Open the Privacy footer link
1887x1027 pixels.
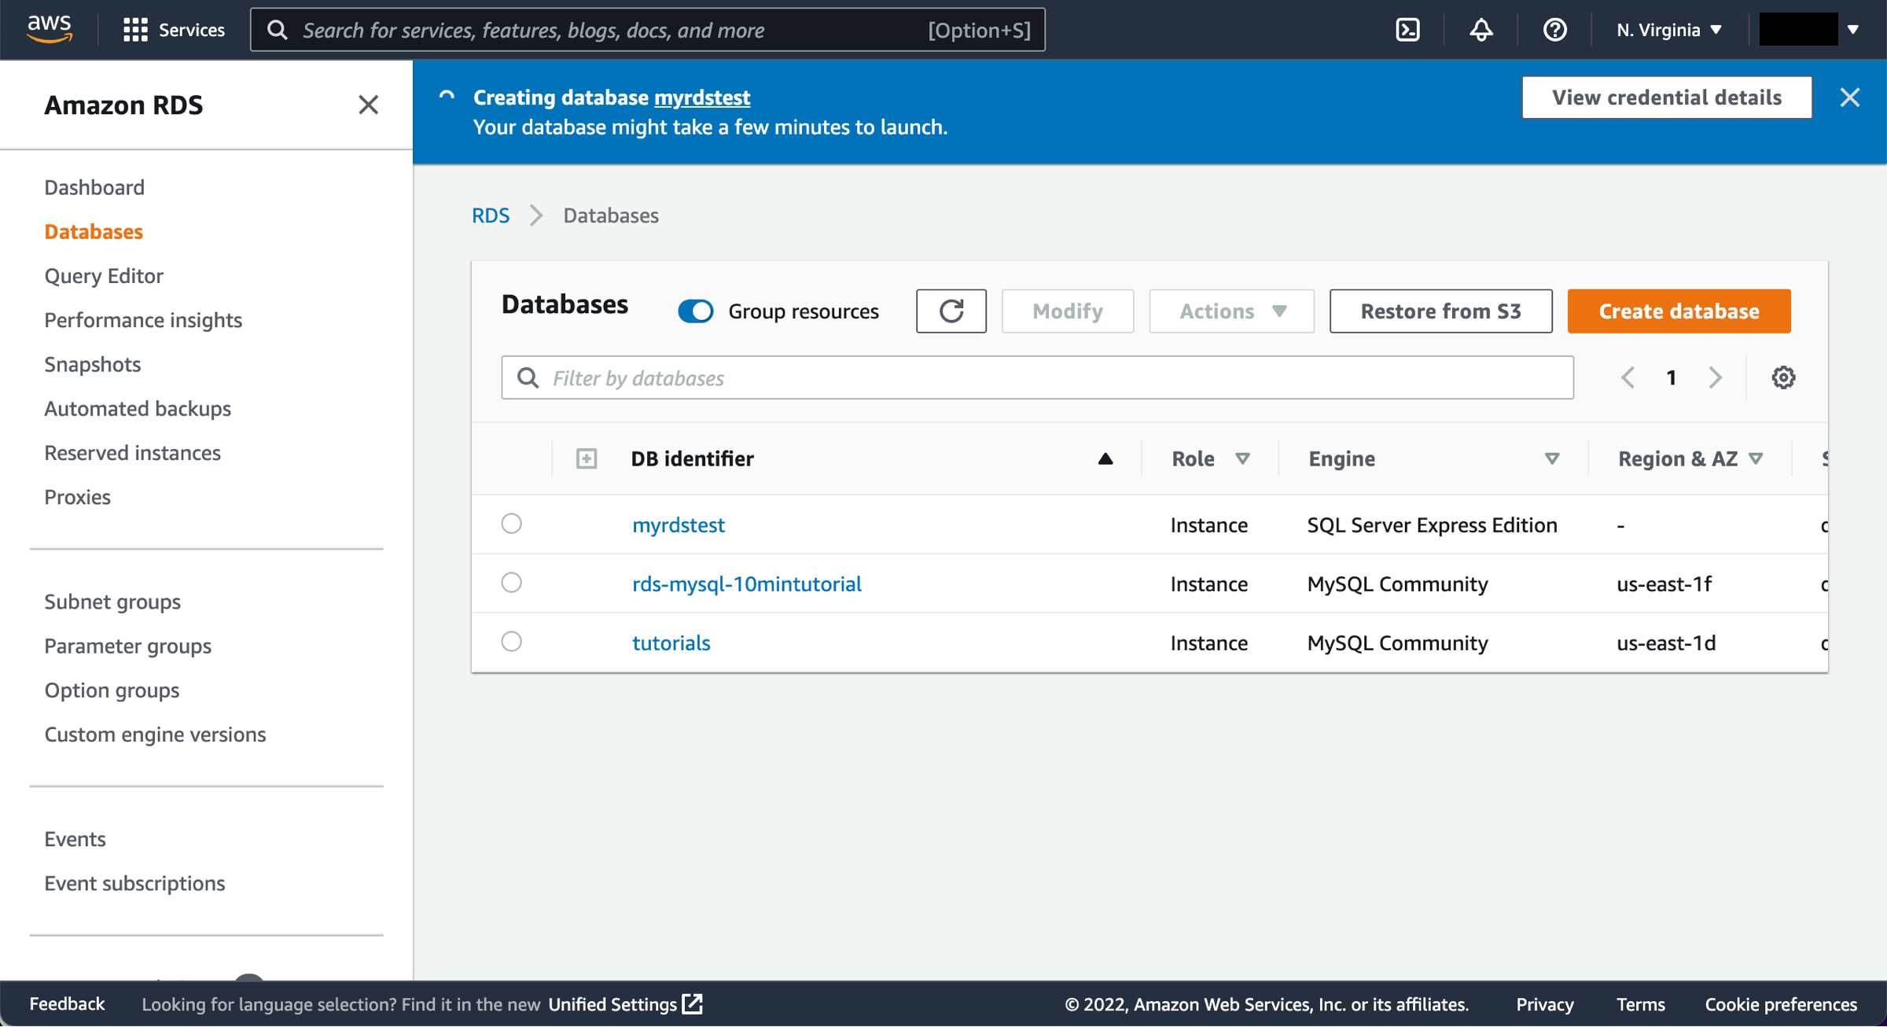(1544, 1004)
